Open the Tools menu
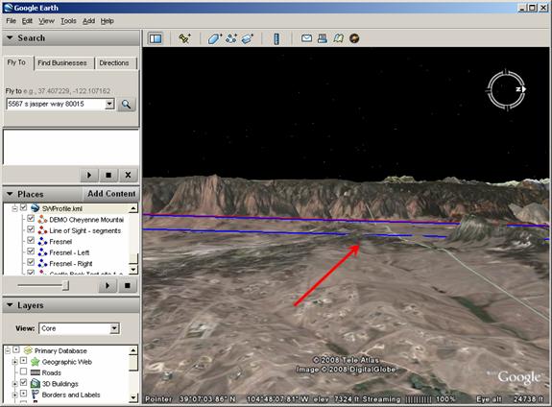Viewport: 552px width, 407px height. point(68,21)
